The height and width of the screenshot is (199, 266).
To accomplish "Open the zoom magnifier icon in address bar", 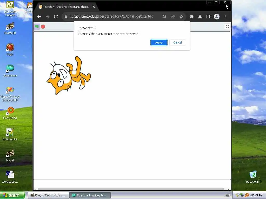I will pyautogui.click(x=164, y=17).
